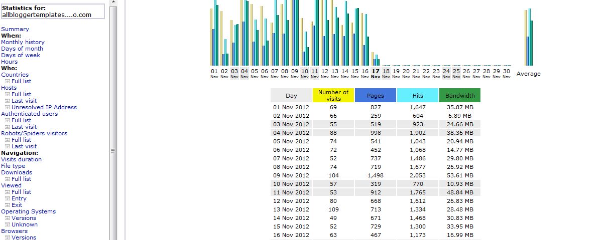Click the page icon beside Entry
Viewport: 616px width, 240px height.
pyautogui.click(x=8, y=198)
